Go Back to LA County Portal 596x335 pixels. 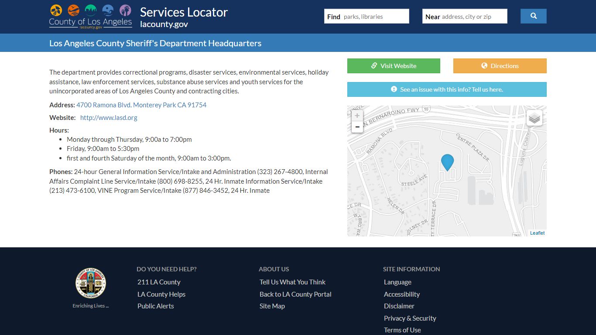pos(295,294)
